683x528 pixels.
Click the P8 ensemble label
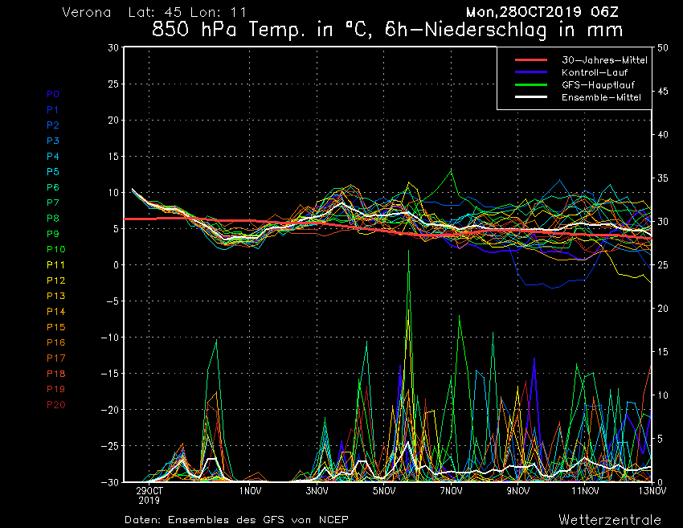pyautogui.click(x=53, y=219)
